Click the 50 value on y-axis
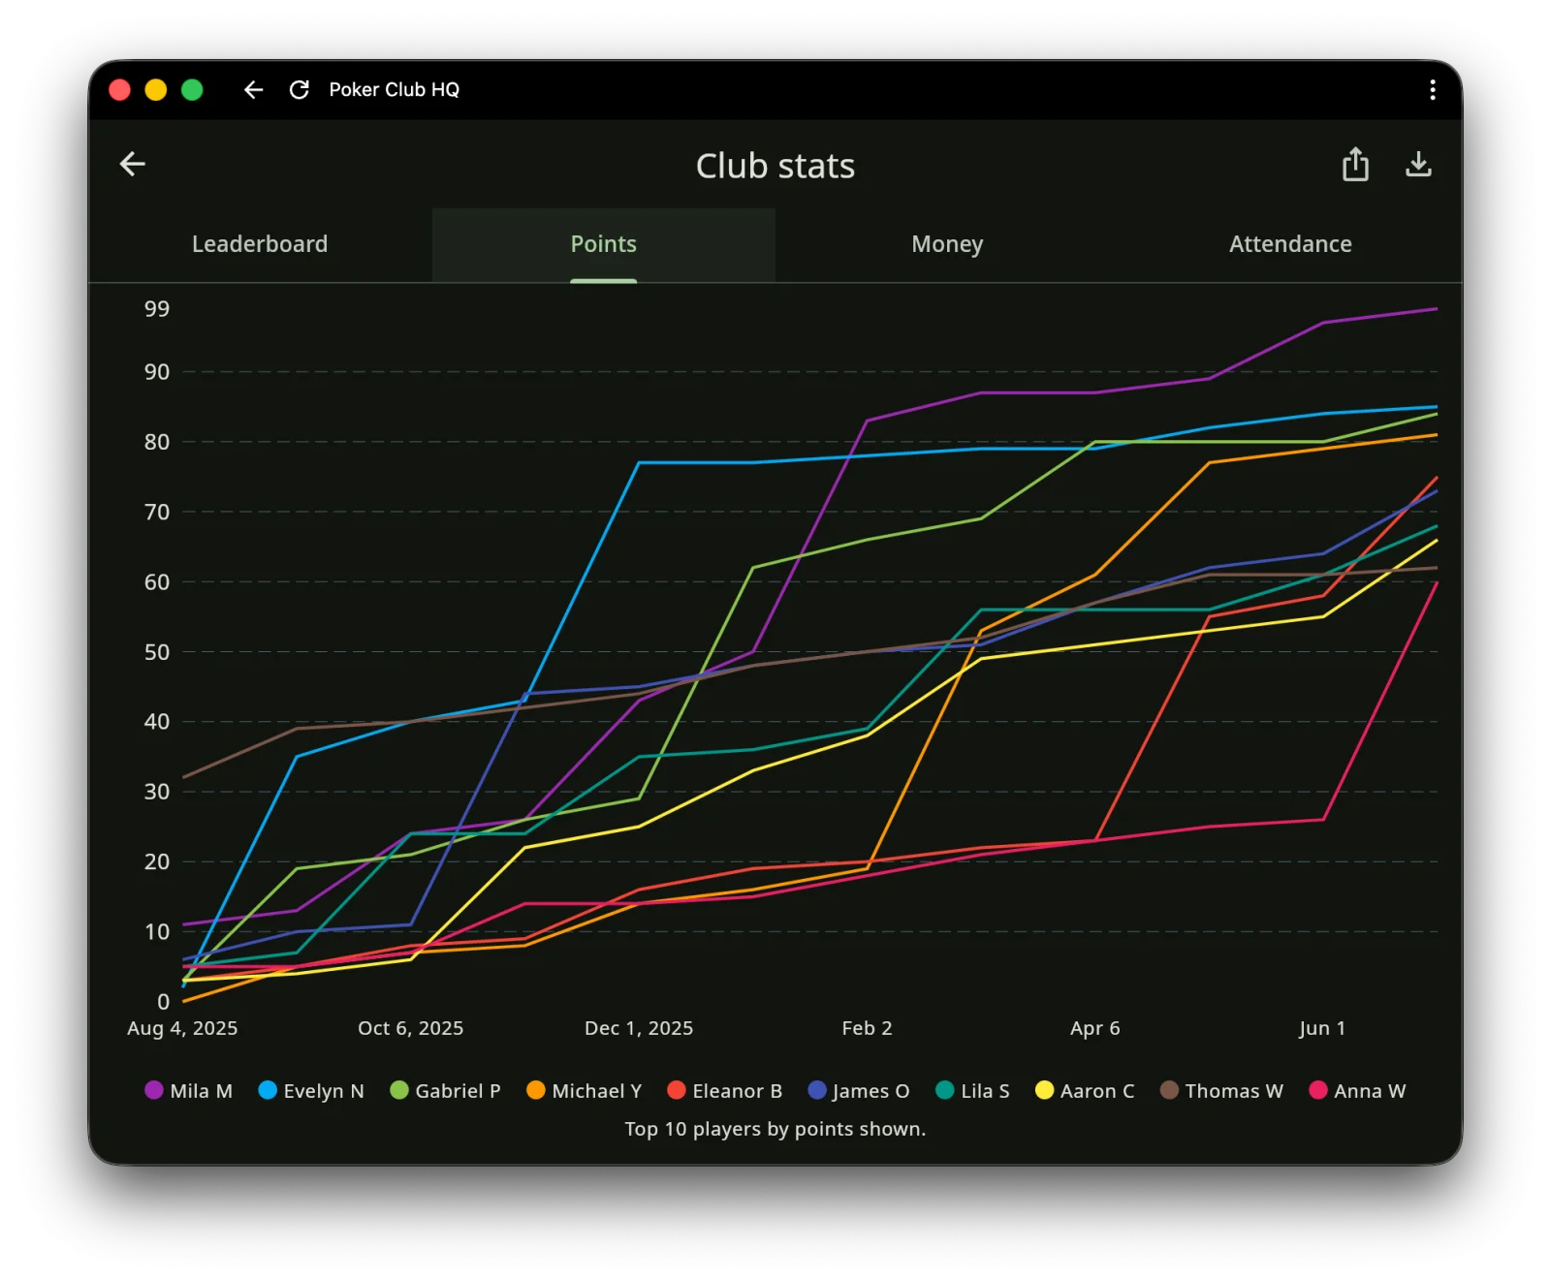This screenshot has height=1282, width=1551. (157, 652)
